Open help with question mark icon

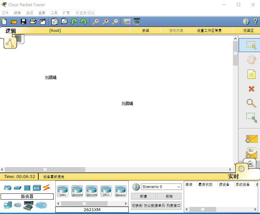255,22
